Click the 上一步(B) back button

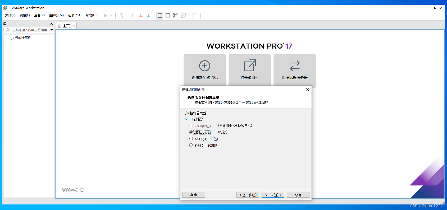point(248,195)
